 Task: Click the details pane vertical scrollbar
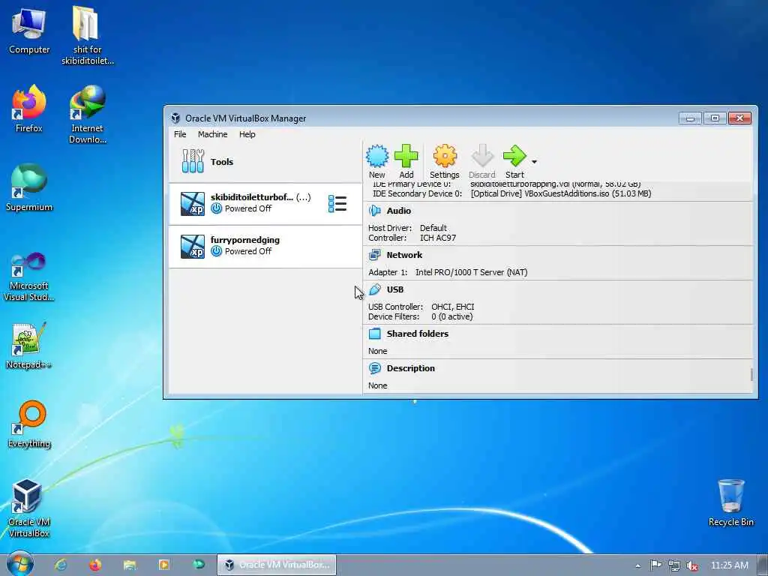click(751, 375)
